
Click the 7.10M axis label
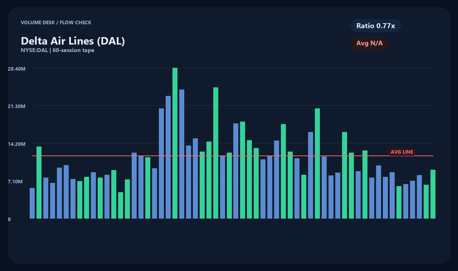tap(15, 181)
